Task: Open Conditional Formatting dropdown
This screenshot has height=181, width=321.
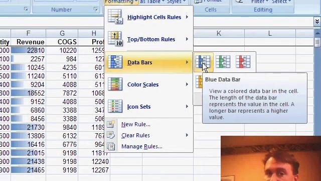Action: coord(121,2)
